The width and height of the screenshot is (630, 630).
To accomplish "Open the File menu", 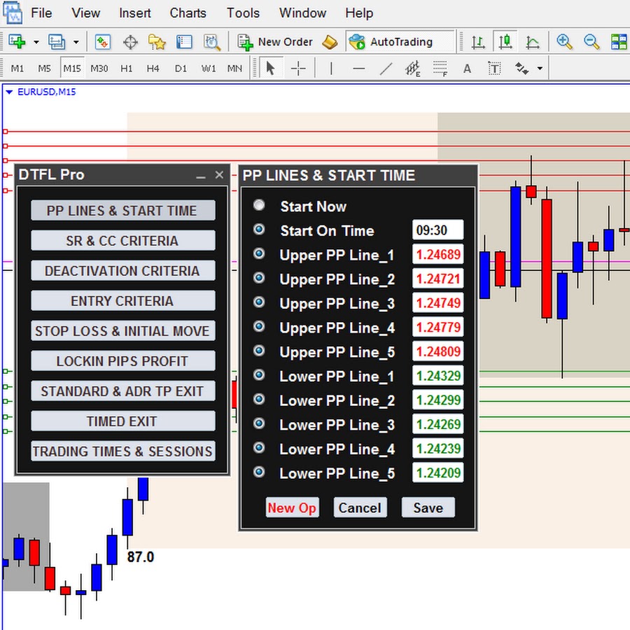I will [41, 13].
